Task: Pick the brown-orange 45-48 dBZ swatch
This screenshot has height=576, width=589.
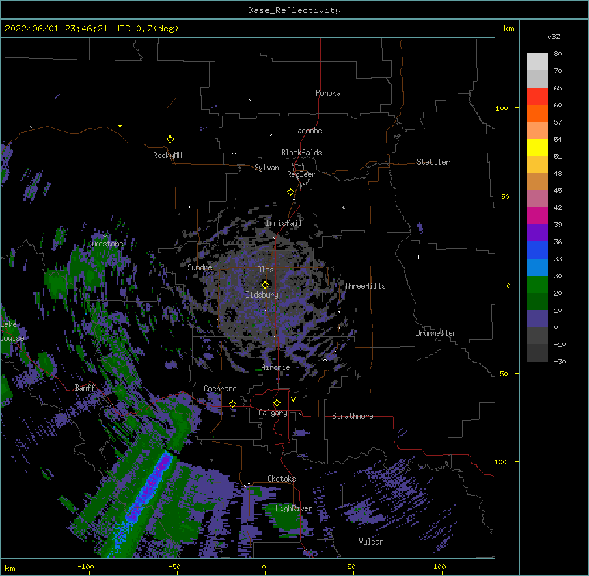Action: (537, 181)
